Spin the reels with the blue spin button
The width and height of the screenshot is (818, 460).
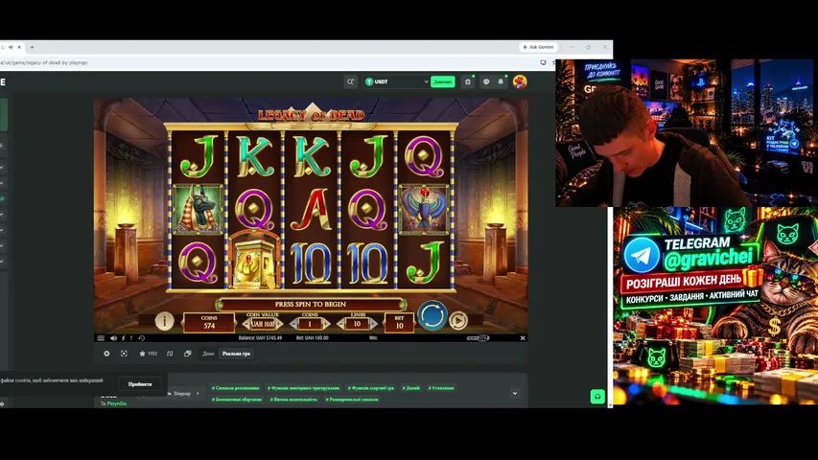point(432,315)
